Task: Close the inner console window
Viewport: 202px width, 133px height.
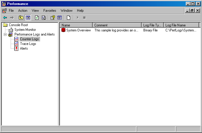Action: click(198, 11)
